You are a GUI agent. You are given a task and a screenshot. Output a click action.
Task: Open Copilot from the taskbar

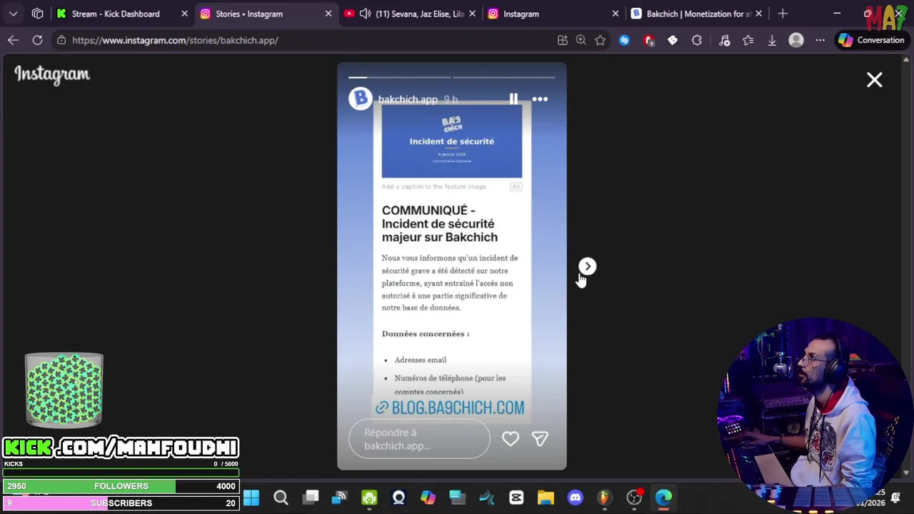tap(428, 498)
